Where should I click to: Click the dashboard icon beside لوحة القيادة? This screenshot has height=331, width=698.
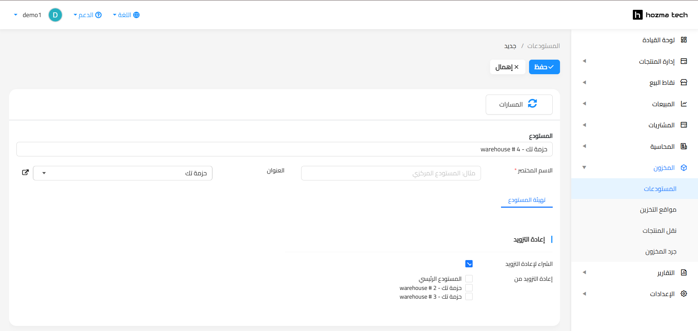click(683, 40)
